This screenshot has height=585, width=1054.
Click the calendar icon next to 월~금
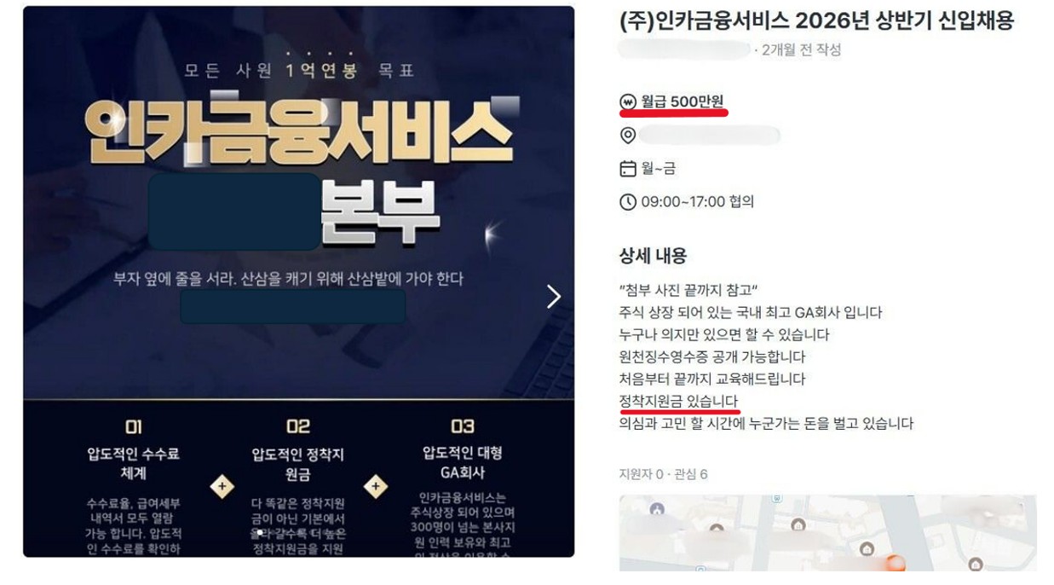click(628, 169)
